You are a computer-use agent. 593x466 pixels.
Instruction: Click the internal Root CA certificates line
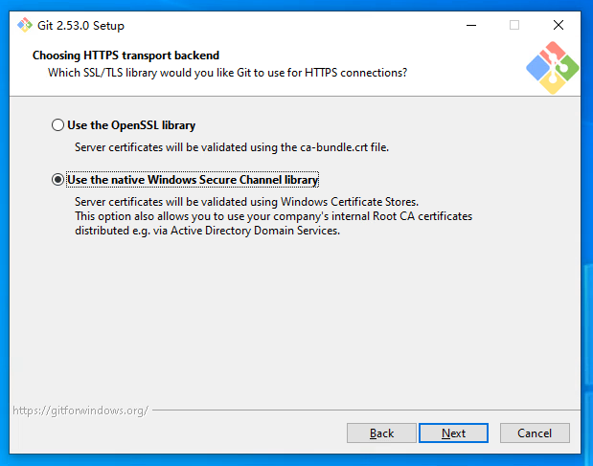273,216
